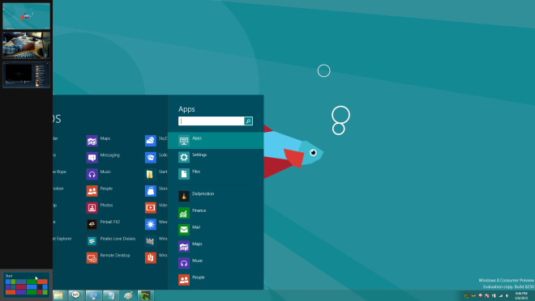The width and height of the screenshot is (535, 301).
Task: Open the Finance app icon in search pane
Action: pyautogui.click(x=184, y=213)
